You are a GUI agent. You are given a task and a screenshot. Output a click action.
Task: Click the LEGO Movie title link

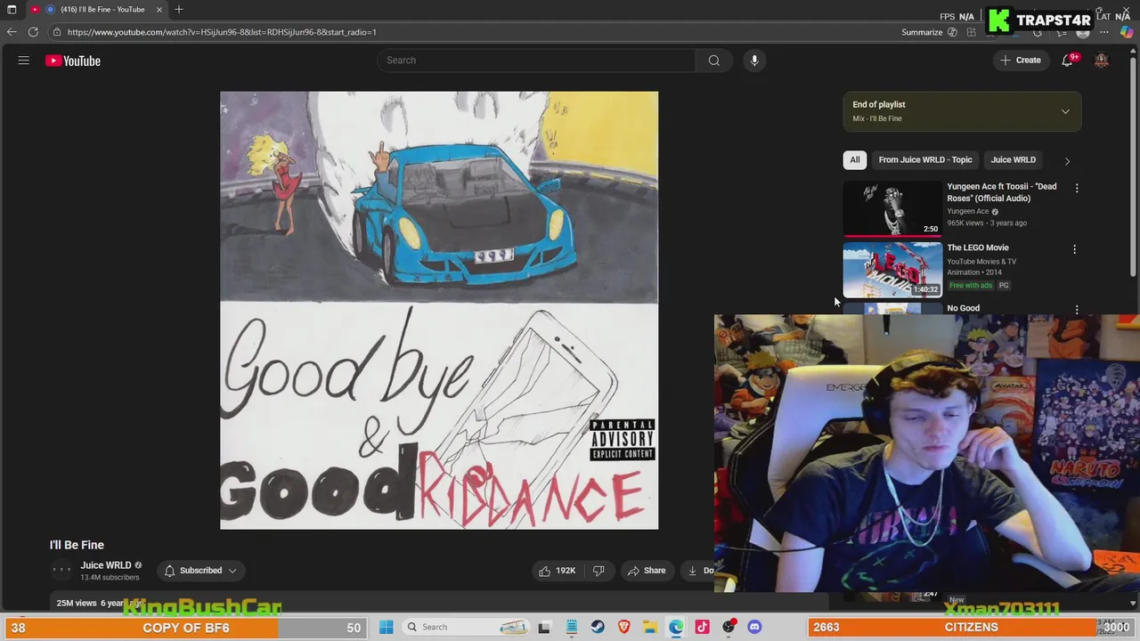pyautogui.click(x=978, y=247)
